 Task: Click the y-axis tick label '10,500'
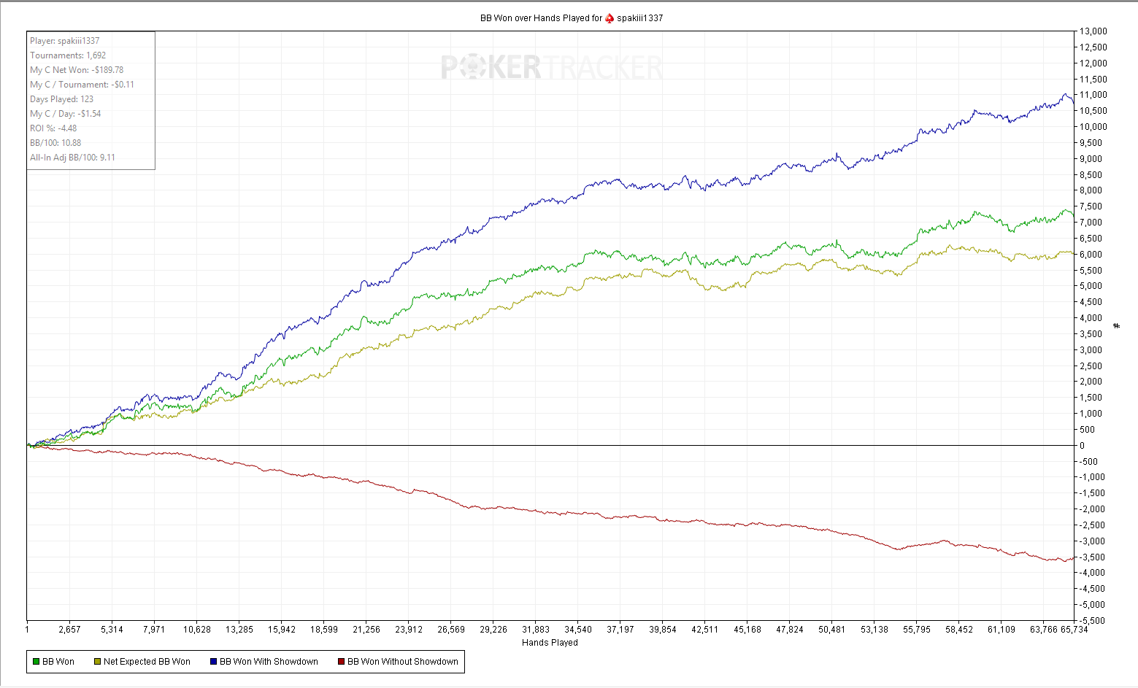coord(1093,111)
